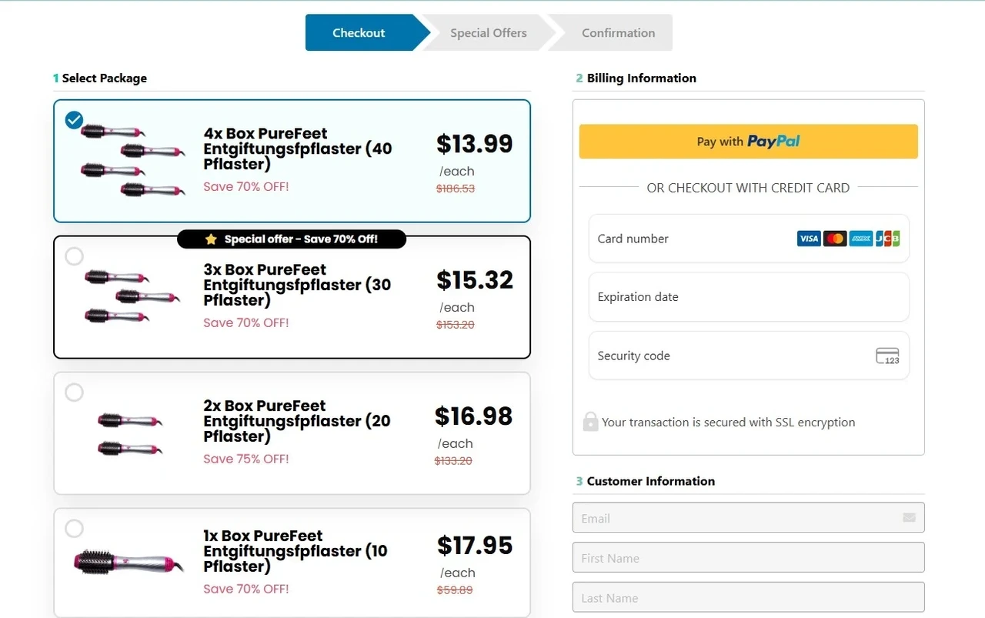This screenshot has height=618, width=985.
Task: Select the 1x Box PureFeet radio button
Action: click(74, 529)
